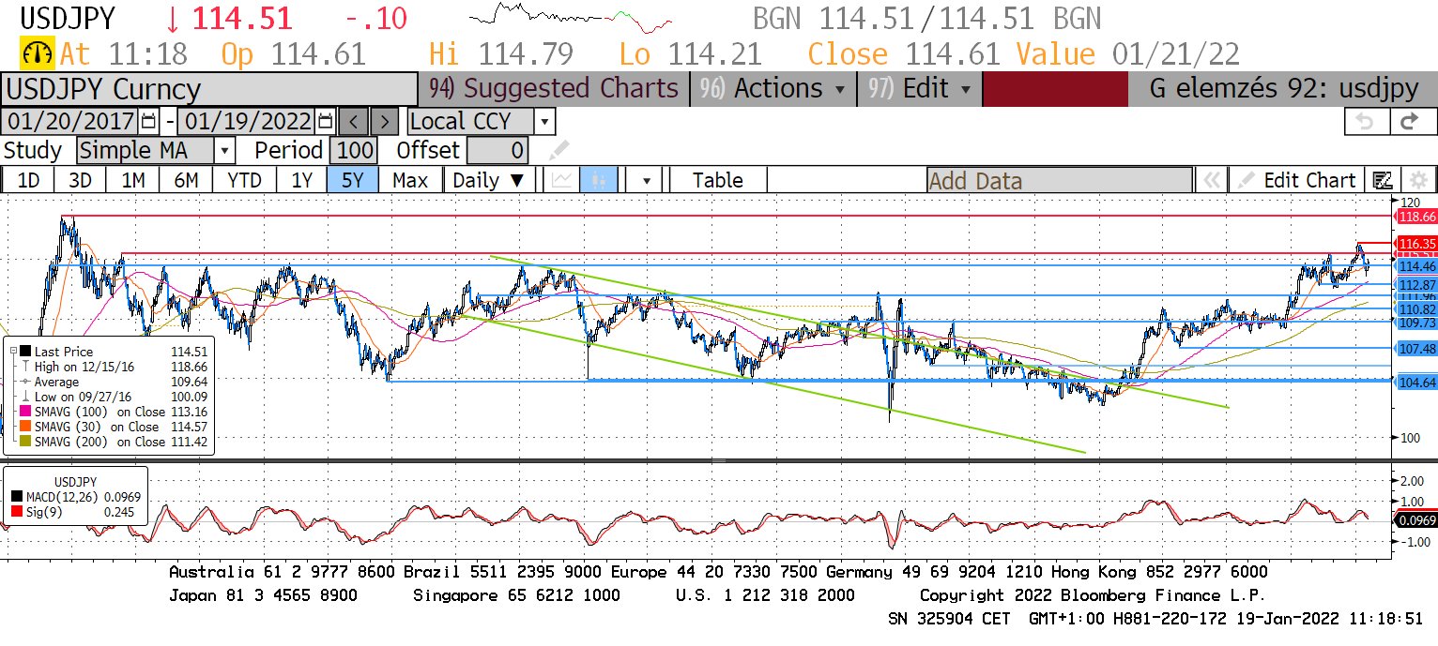This screenshot has width=1438, height=646.
Task: Shift date range back with left arrow
Action: (353, 121)
